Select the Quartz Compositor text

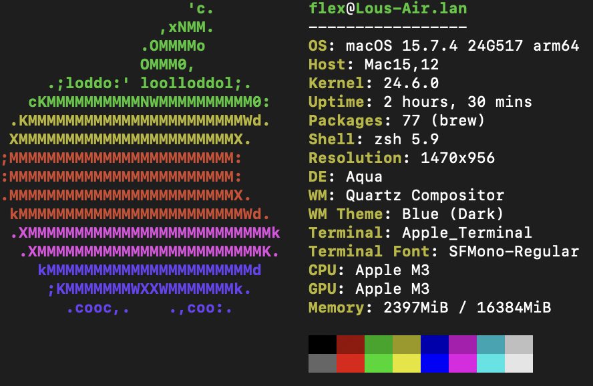[x=425, y=196]
